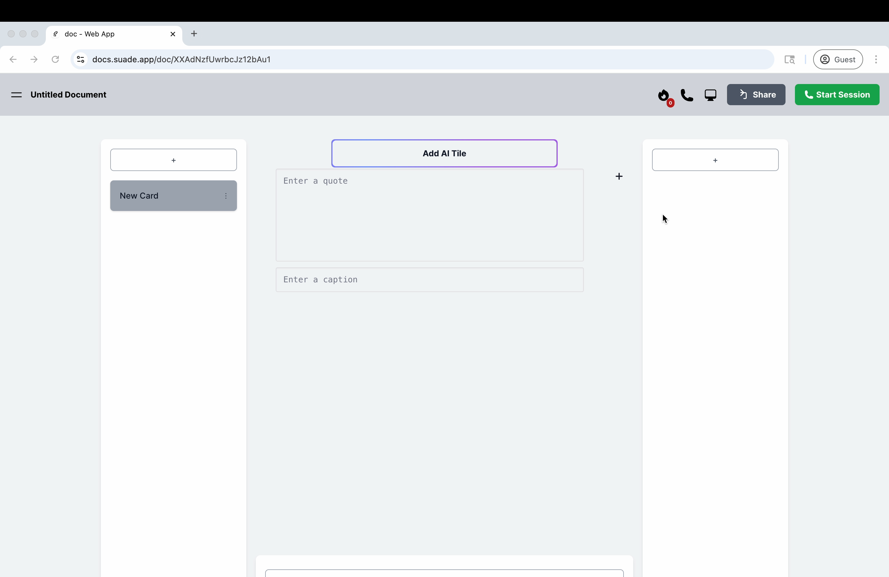
Task: Click the plus icon beside the quote tile
Action: point(619,176)
